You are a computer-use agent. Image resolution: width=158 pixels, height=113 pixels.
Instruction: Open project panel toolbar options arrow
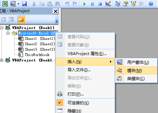57,21
